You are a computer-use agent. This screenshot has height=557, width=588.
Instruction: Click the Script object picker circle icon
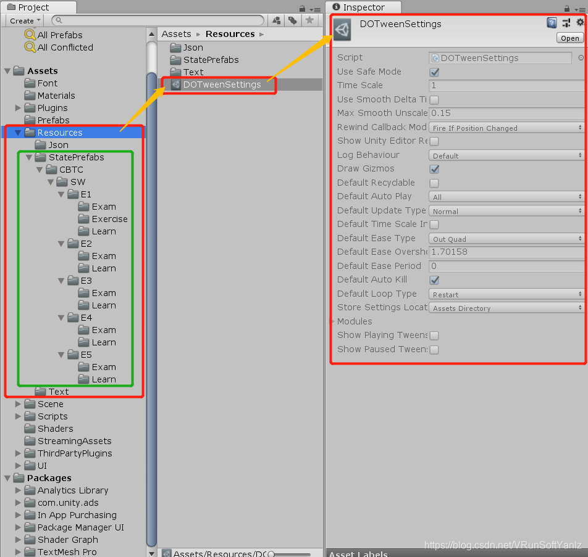click(x=581, y=58)
